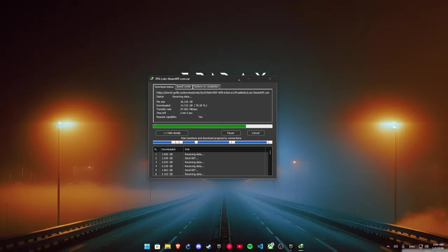This screenshot has height=252, width=448.
Task: Click the microphone tray icon
Action: pos(403,246)
